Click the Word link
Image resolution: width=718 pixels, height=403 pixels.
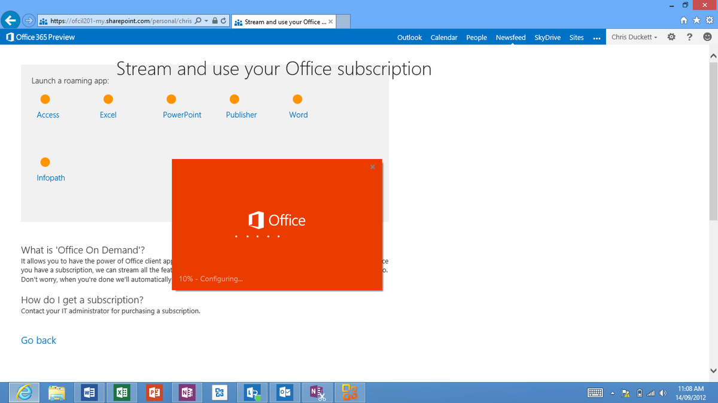pos(298,115)
